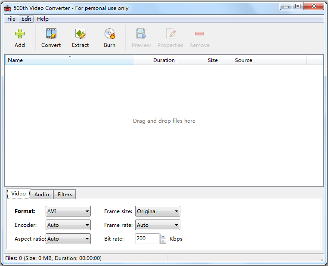The width and height of the screenshot is (328, 266).
Task: Click the app icon in title bar
Action: [x=7, y=8]
